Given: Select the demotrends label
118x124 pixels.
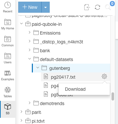Looking at the screenshot, I should click(x=52, y=103).
